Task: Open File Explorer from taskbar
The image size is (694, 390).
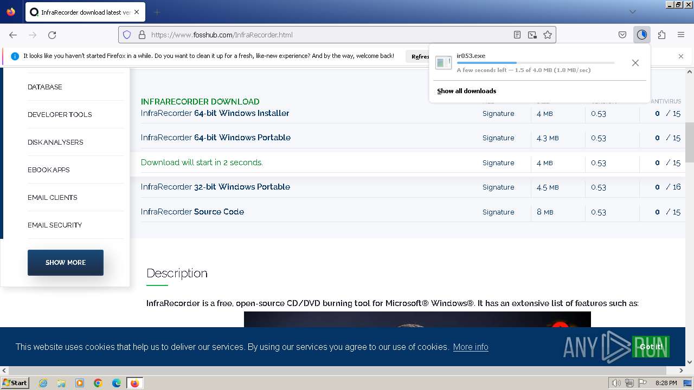Action: point(61,383)
